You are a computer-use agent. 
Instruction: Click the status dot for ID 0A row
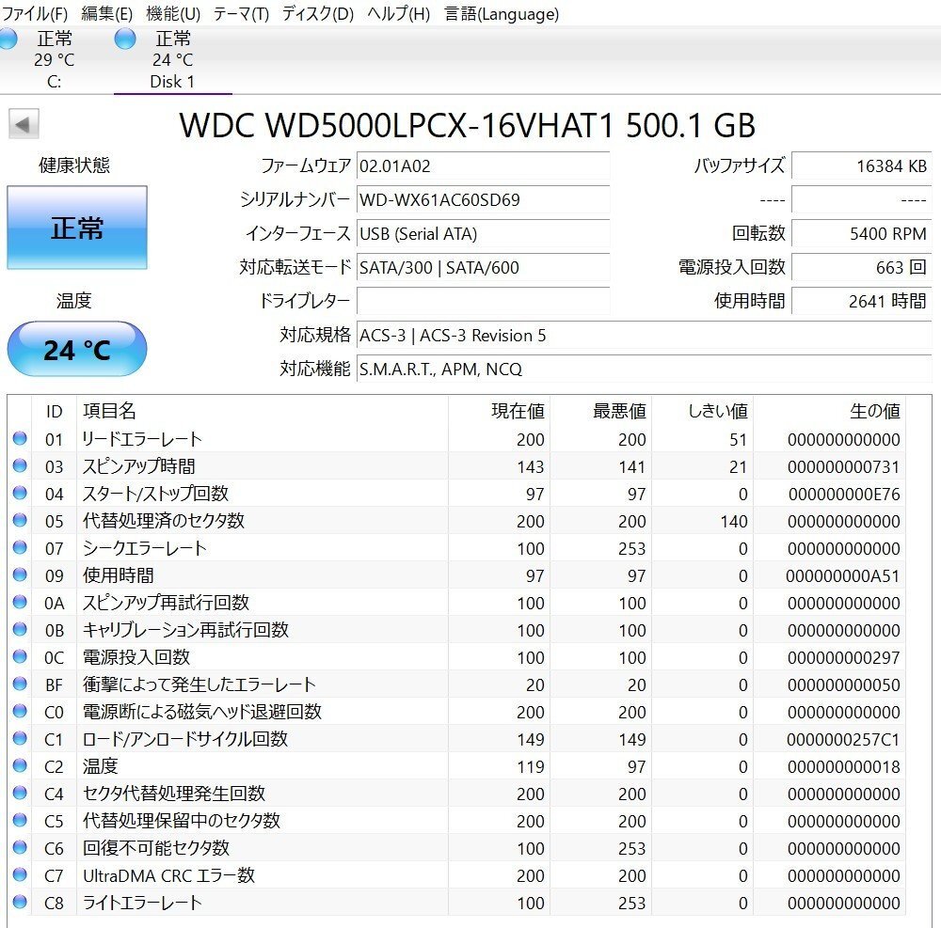20,602
